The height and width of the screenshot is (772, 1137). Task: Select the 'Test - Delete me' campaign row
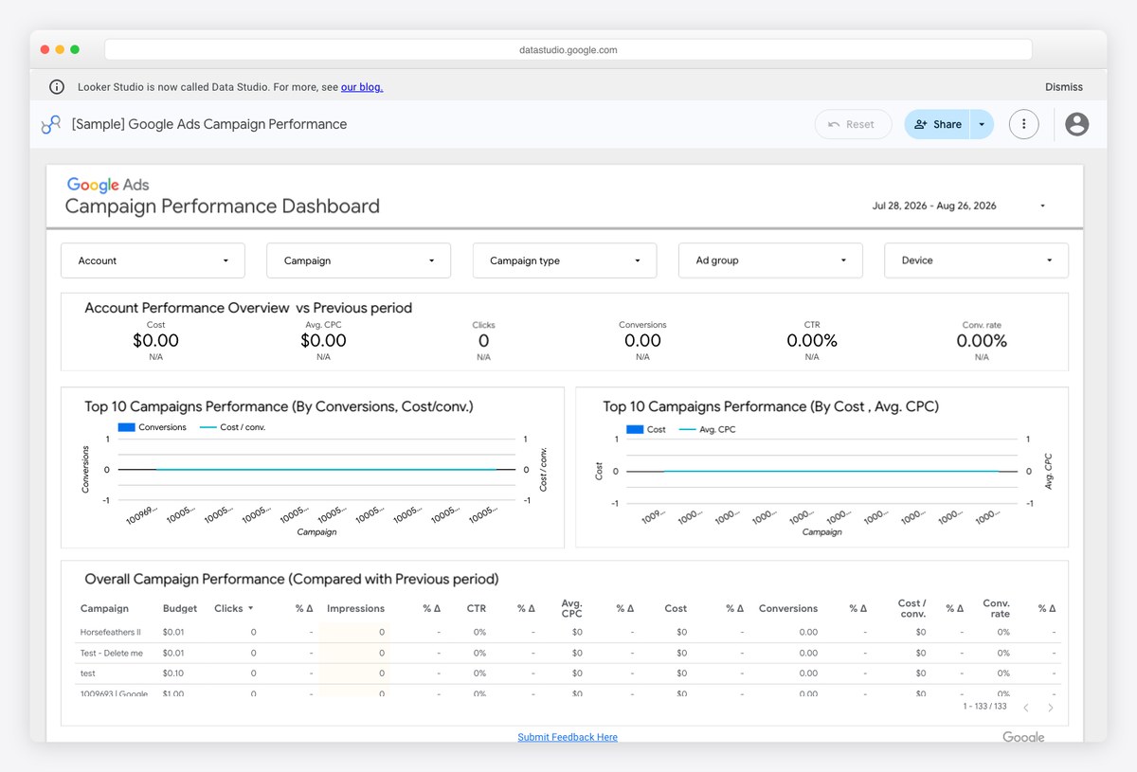(568, 653)
